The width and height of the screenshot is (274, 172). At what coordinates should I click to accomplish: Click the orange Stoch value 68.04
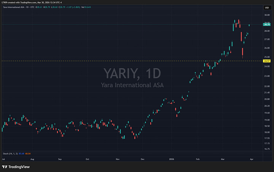point(28,153)
